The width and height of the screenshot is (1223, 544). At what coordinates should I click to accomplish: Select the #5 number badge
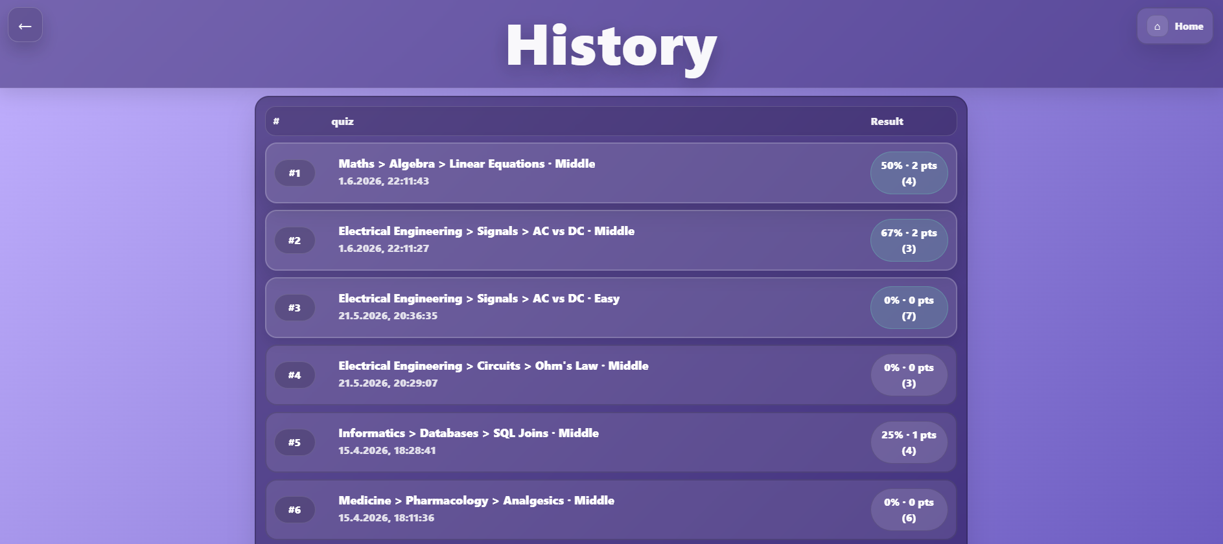[x=295, y=442]
